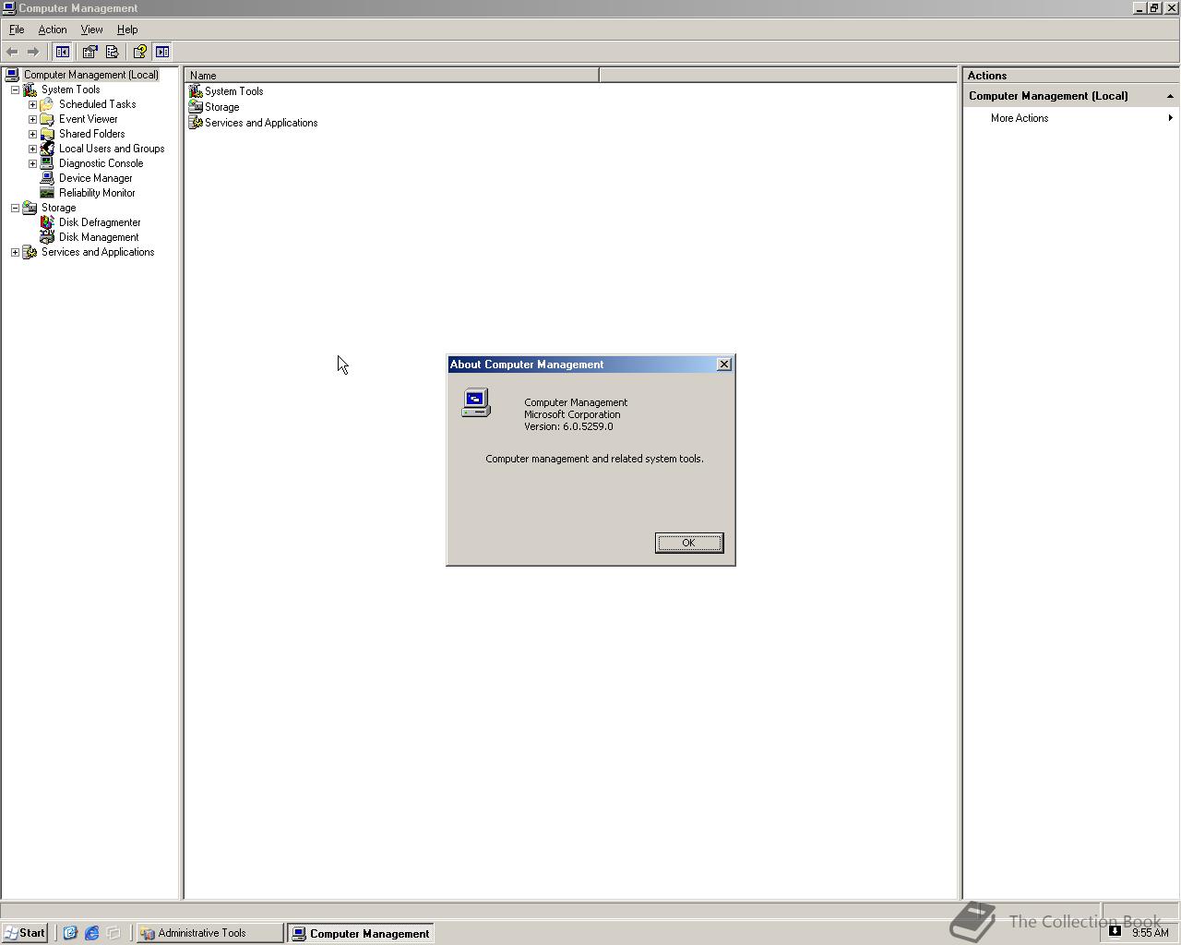The height and width of the screenshot is (945, 1181).
Task: Expand the Local Users and Groups node
Action: coord(32,149)
